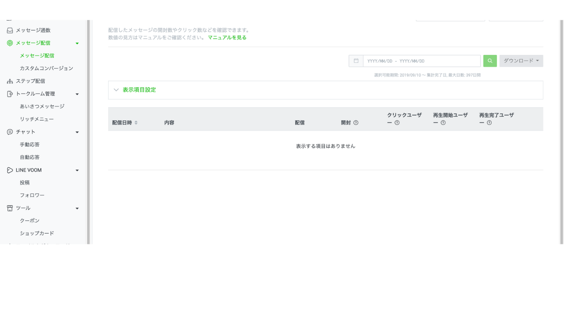Click the green search button
Viewport: 564px width, 317px height.
coord(490,61)
